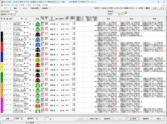Select the 相手 checkbox for horse 17

tap(11, 105)
